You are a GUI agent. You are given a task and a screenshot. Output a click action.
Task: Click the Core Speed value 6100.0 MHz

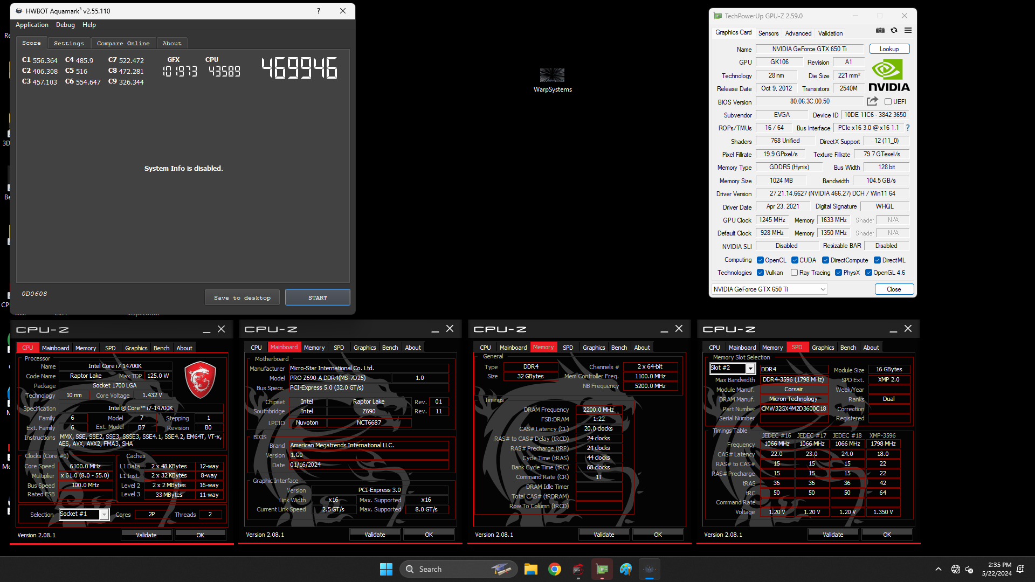click(85, 466)
